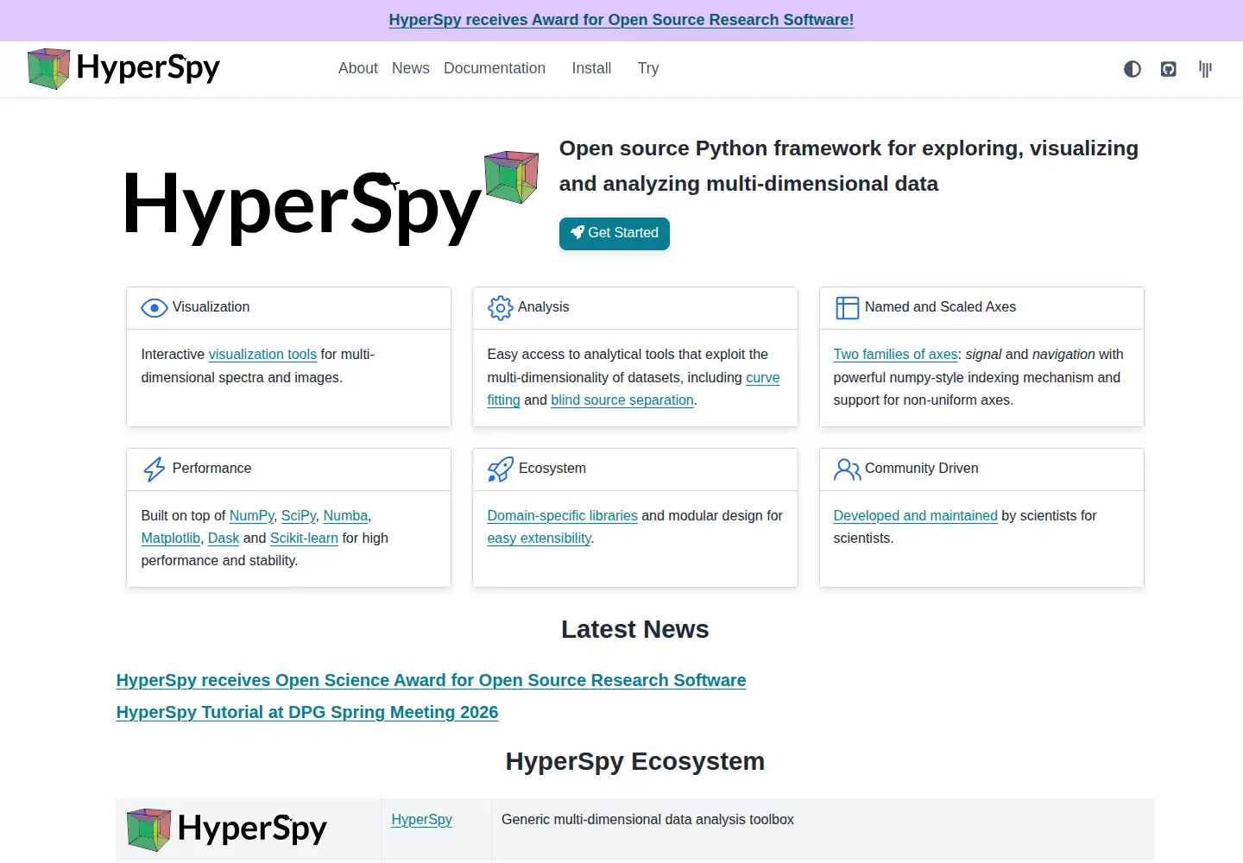
Task: Open the Gitter chat icon in the navbar
Action: coord(1206,69)
